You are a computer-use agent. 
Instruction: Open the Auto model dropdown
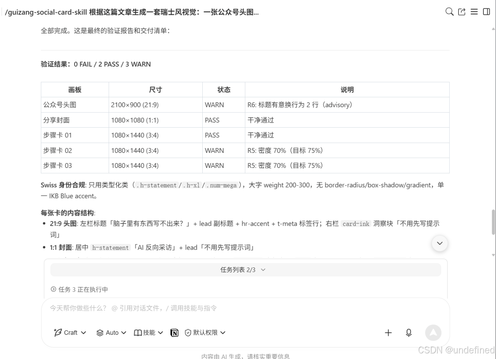pos(111,333)
